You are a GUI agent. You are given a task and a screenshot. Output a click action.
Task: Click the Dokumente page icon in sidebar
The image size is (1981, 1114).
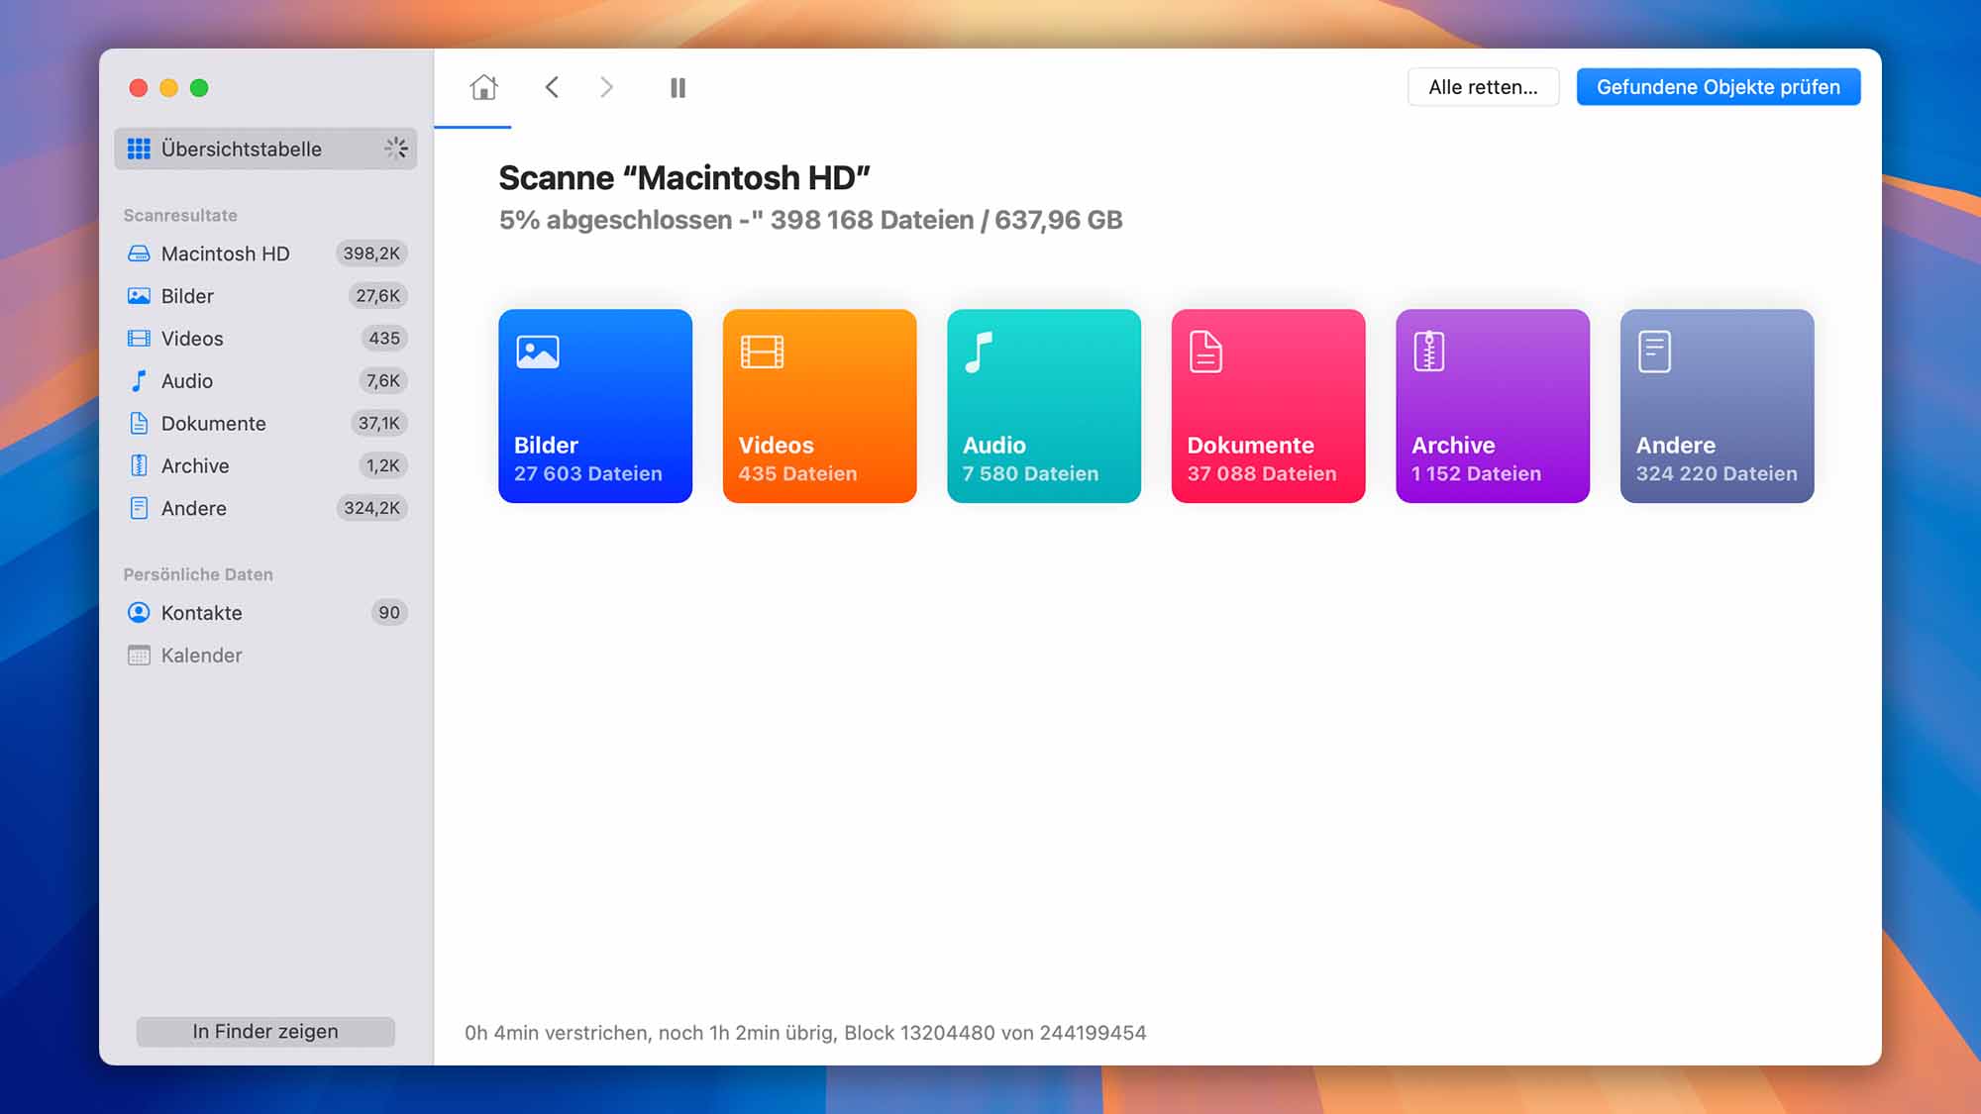tap(139, 424)
